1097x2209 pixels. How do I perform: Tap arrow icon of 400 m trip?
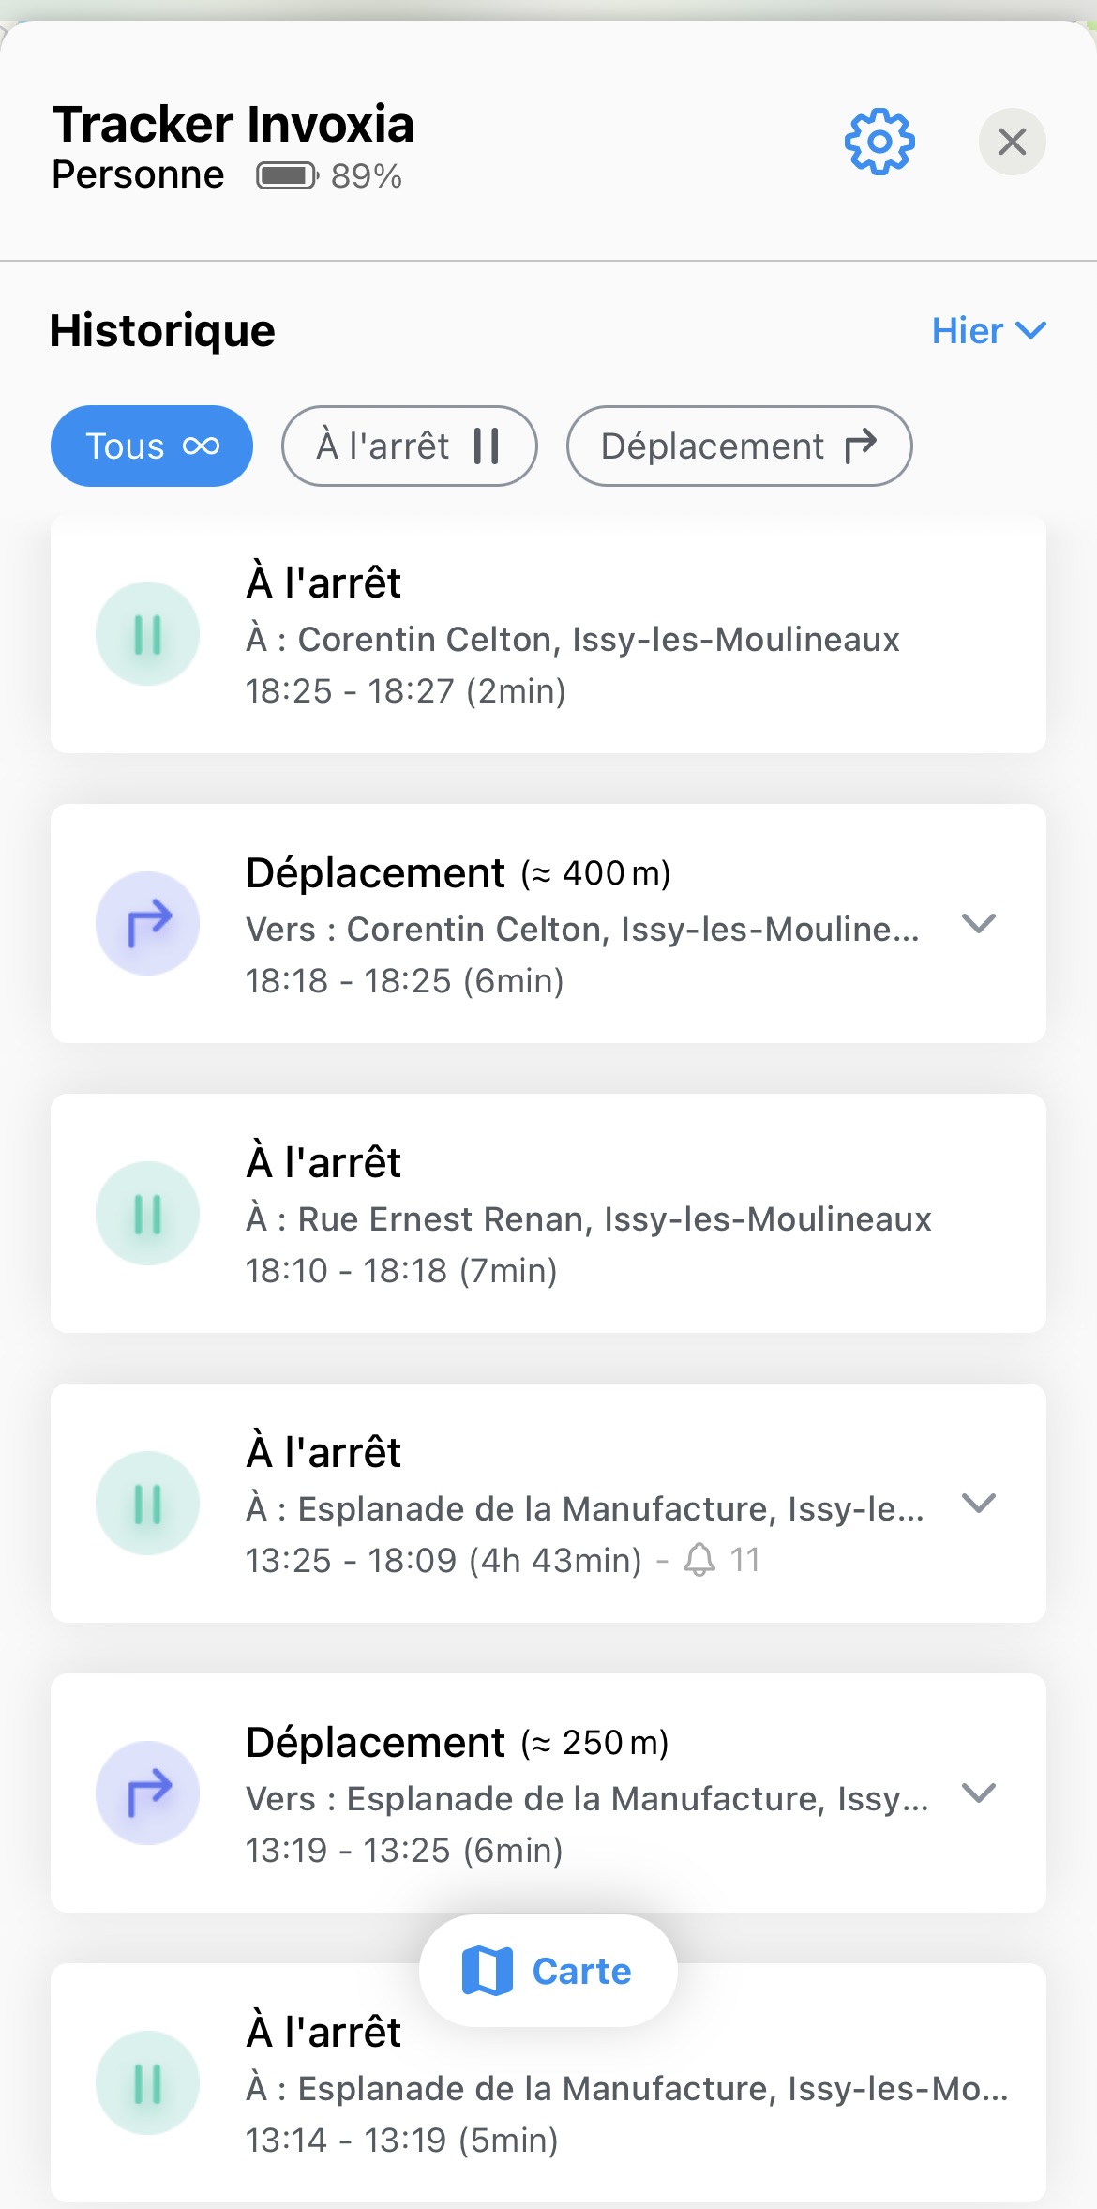(147, 924)
